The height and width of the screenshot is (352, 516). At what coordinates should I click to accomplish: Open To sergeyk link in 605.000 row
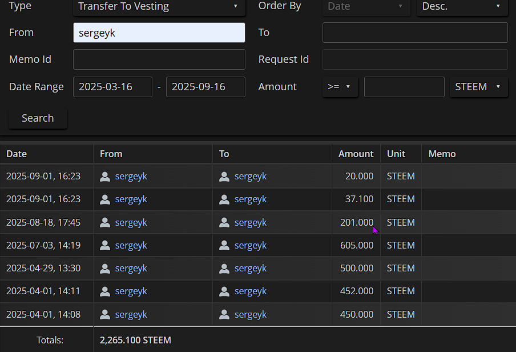(x=251, y=246)
